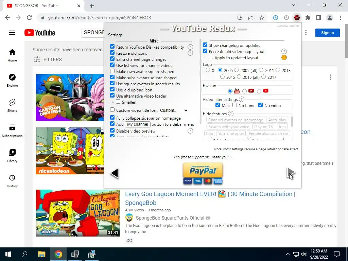Viewport: 348px width, 261px height.
Task: Open YouTube settings three-dot menu near Sign in
Action: [x=306, y=33]
